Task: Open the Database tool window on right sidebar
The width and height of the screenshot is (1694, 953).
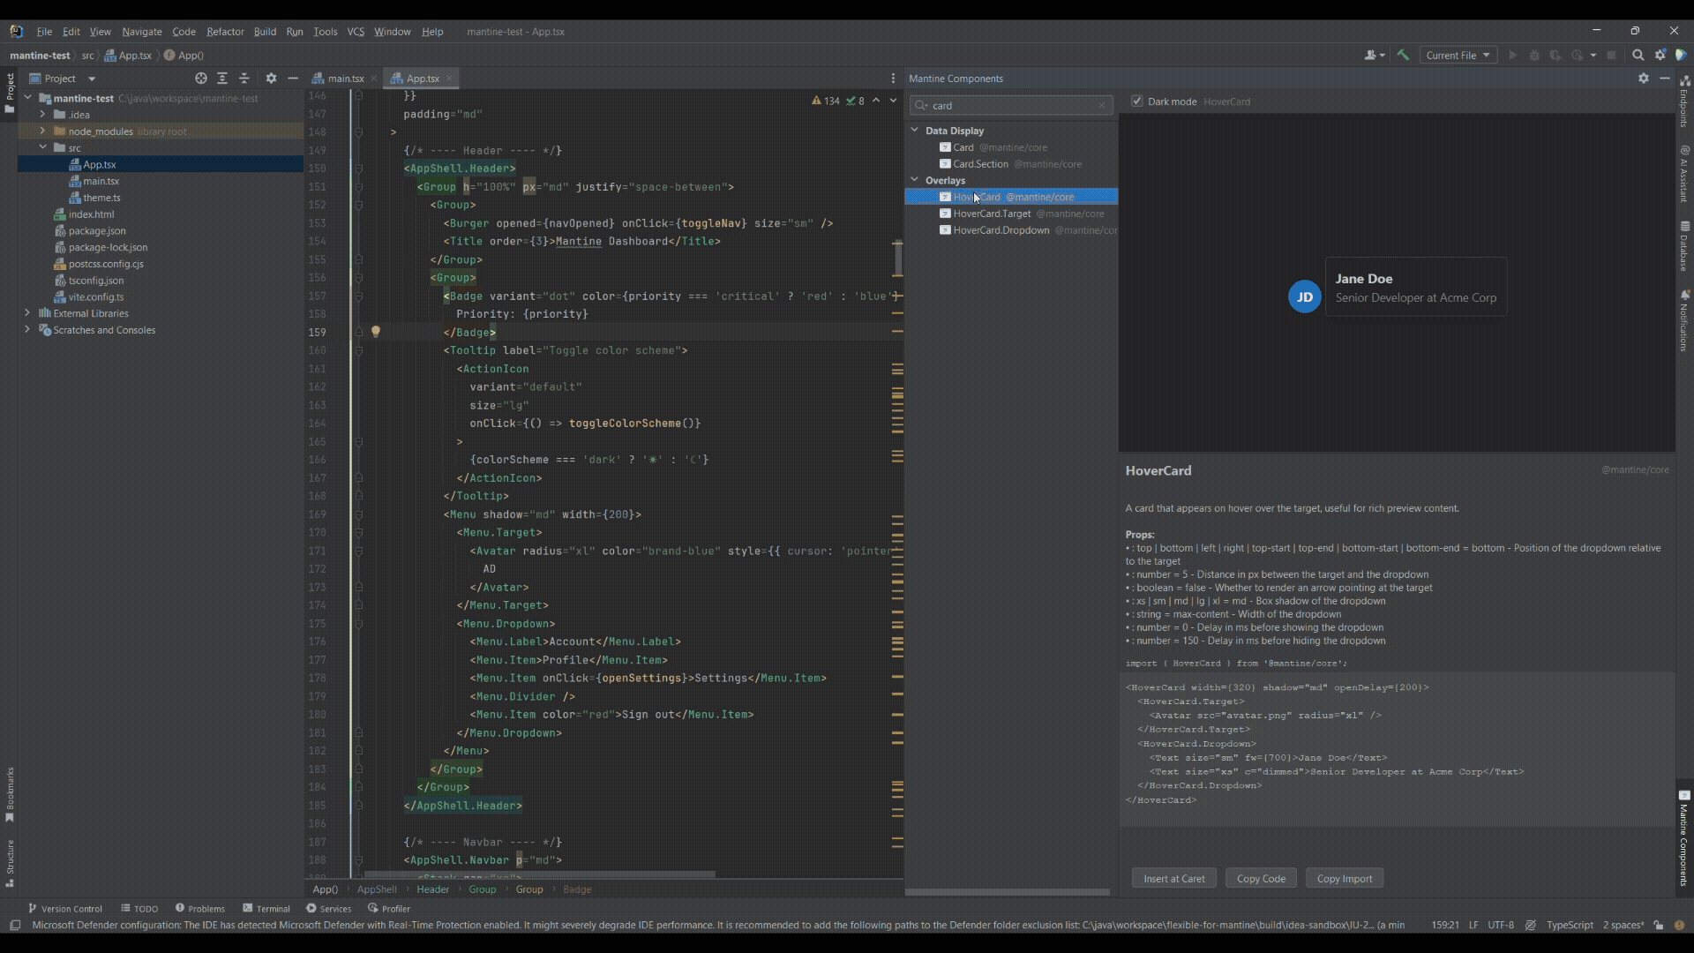Action: click(1684, 245)
